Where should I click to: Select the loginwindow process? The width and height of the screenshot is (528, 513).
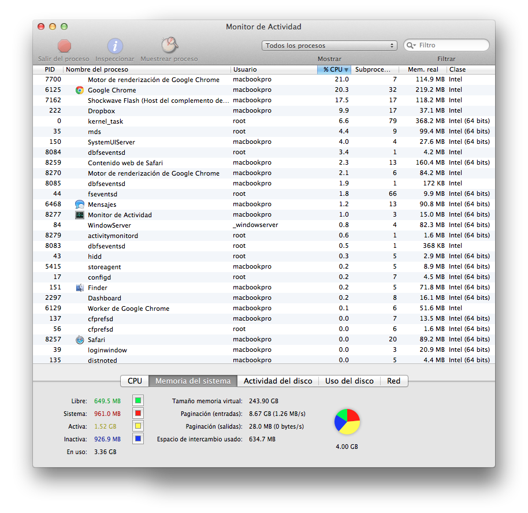tap(264, 350)
